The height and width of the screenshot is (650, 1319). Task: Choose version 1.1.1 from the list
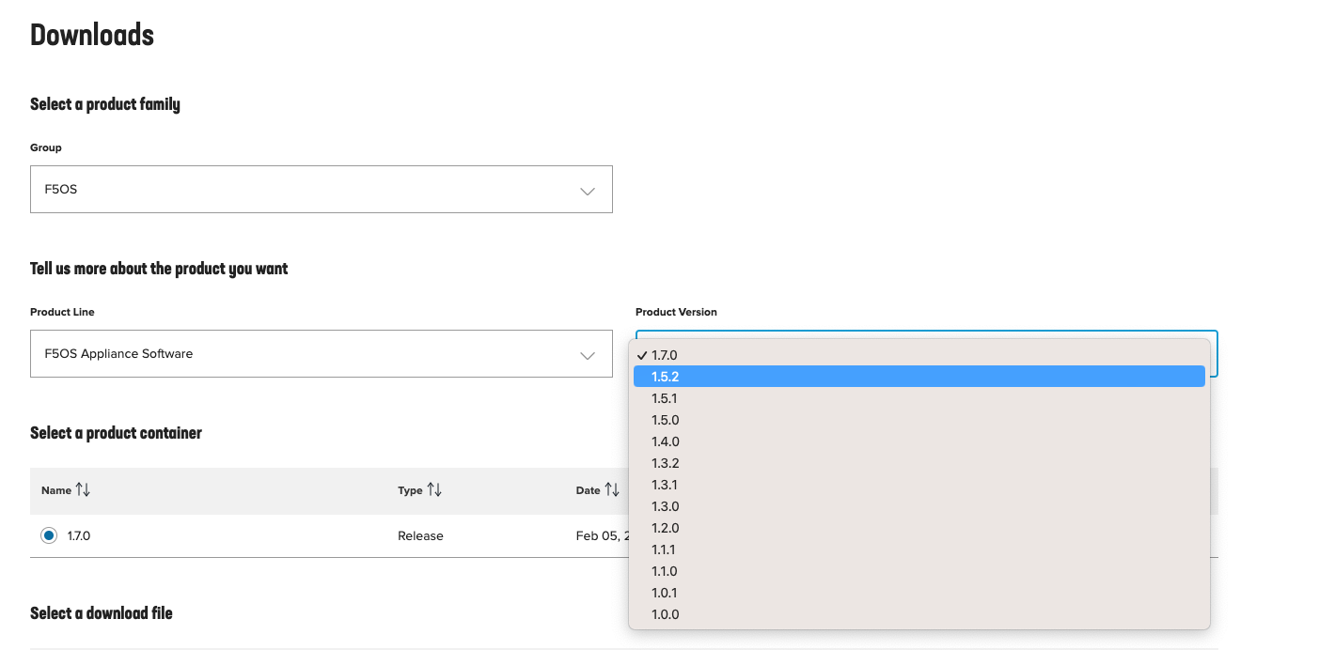coord(919,549)
